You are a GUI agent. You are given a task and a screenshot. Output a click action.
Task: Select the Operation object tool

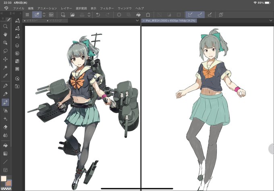point(5,43)
